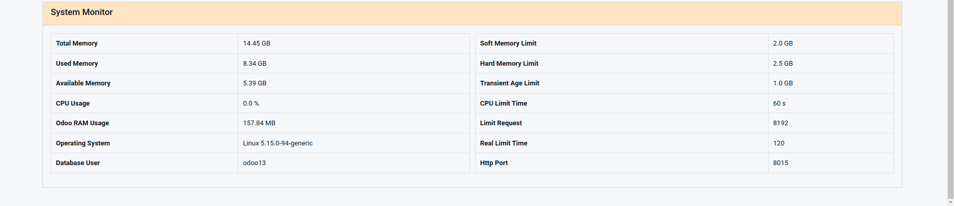This screenshot has width=954, height=206.
Task: Click the odoo13 database user value
Action: click(254, 163)
